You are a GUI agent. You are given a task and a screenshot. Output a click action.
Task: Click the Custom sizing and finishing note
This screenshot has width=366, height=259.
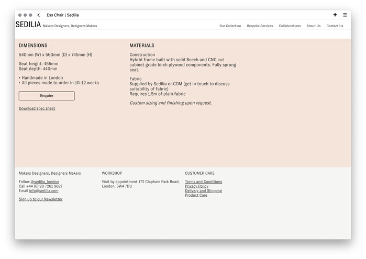(x=171, y=103)
